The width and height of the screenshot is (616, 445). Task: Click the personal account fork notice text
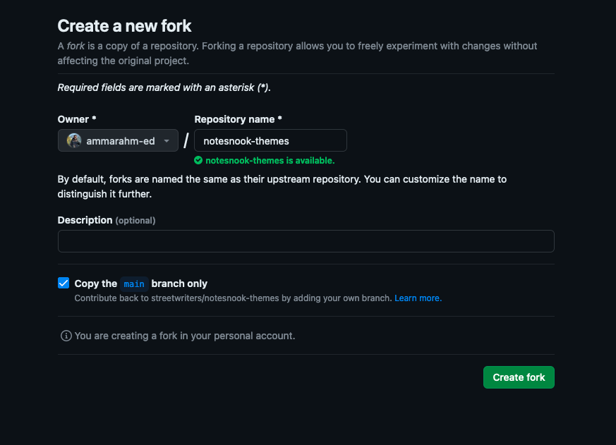click(x=185, y=336)
